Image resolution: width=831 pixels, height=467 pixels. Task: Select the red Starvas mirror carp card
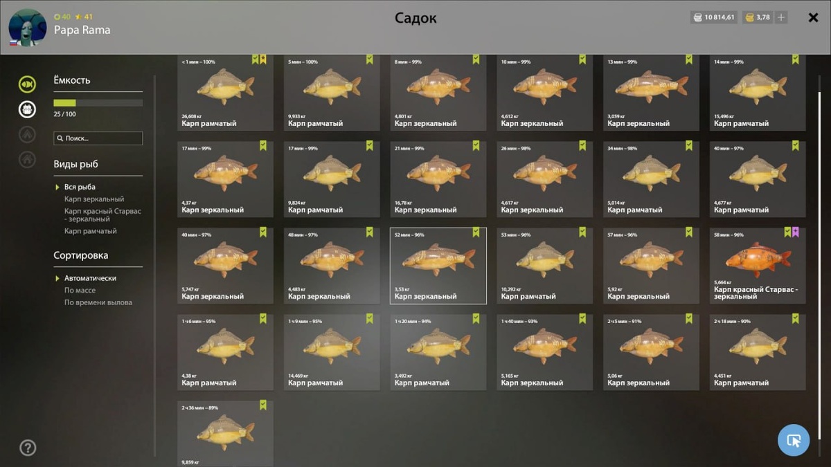(758, 266)
